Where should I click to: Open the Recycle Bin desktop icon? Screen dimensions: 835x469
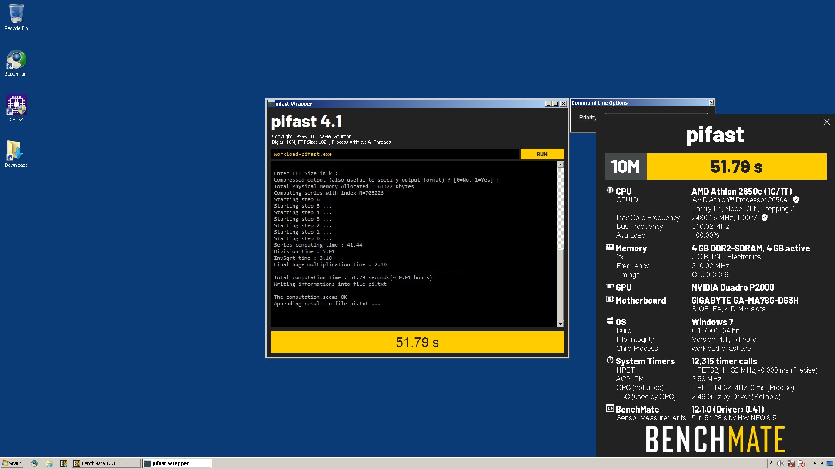tap(16, 17)
